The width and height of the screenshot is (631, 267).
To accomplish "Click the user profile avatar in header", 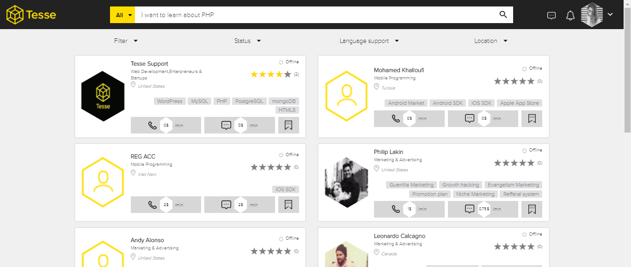I will point(592,15).
